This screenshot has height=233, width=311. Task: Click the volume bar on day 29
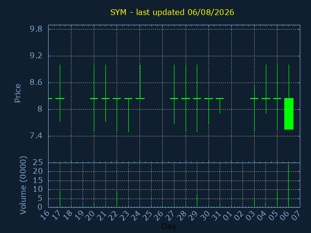click(197, 201)
